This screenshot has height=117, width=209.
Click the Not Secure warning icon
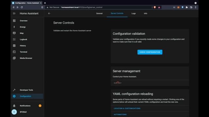pyautogui.click(x=47, y=7)
